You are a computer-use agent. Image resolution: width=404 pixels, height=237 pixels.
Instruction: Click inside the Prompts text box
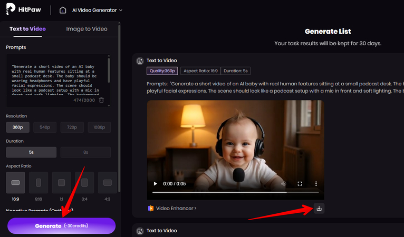click(x=58, y=81)
